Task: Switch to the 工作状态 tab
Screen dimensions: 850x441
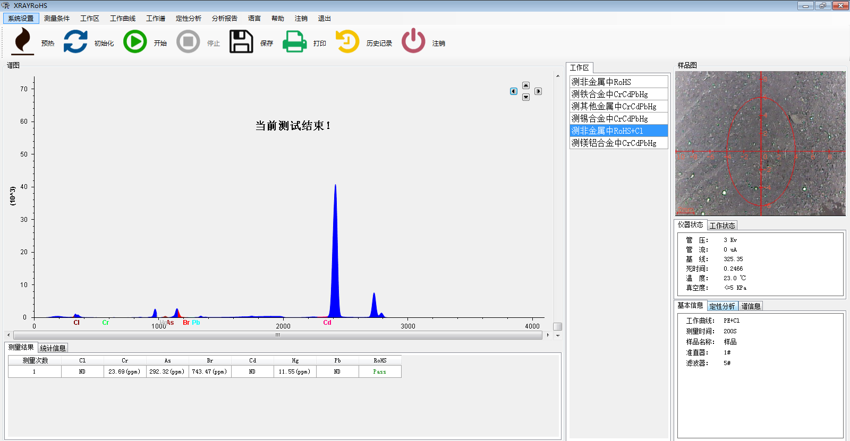Action: click(722, 226)
